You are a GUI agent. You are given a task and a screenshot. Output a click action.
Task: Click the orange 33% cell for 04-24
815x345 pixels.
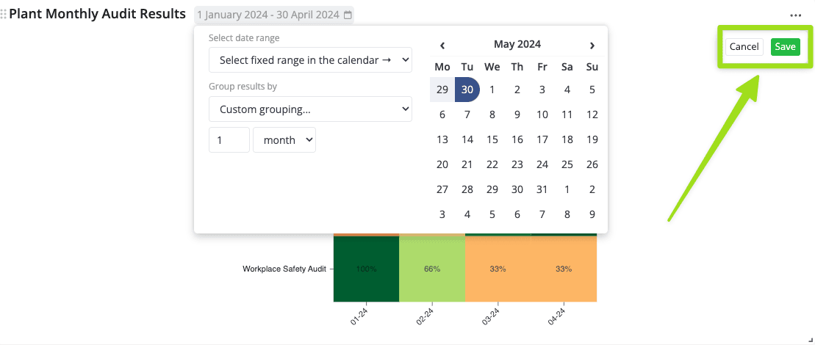tap(564, 269)
